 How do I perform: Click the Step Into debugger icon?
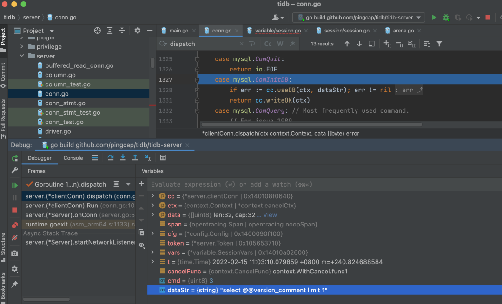[x=123, y=158]
